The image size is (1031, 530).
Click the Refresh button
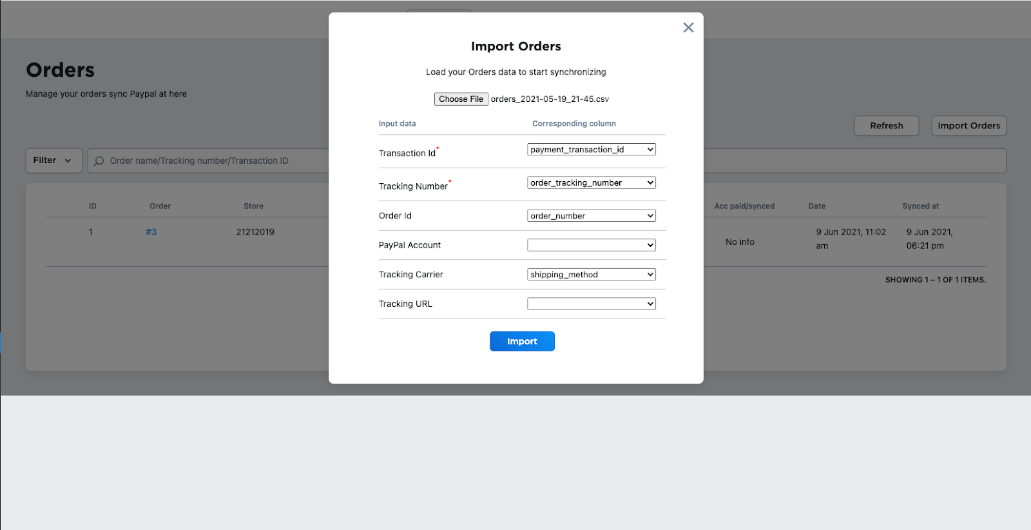click(x=886, y=126)
